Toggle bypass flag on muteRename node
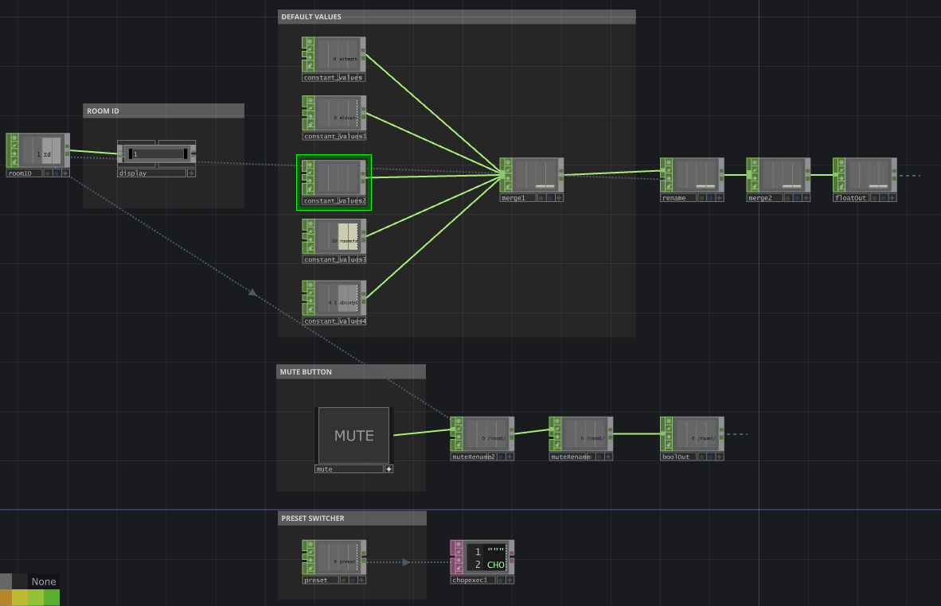Screen dimensions: 941x606 tap(557, 437)
